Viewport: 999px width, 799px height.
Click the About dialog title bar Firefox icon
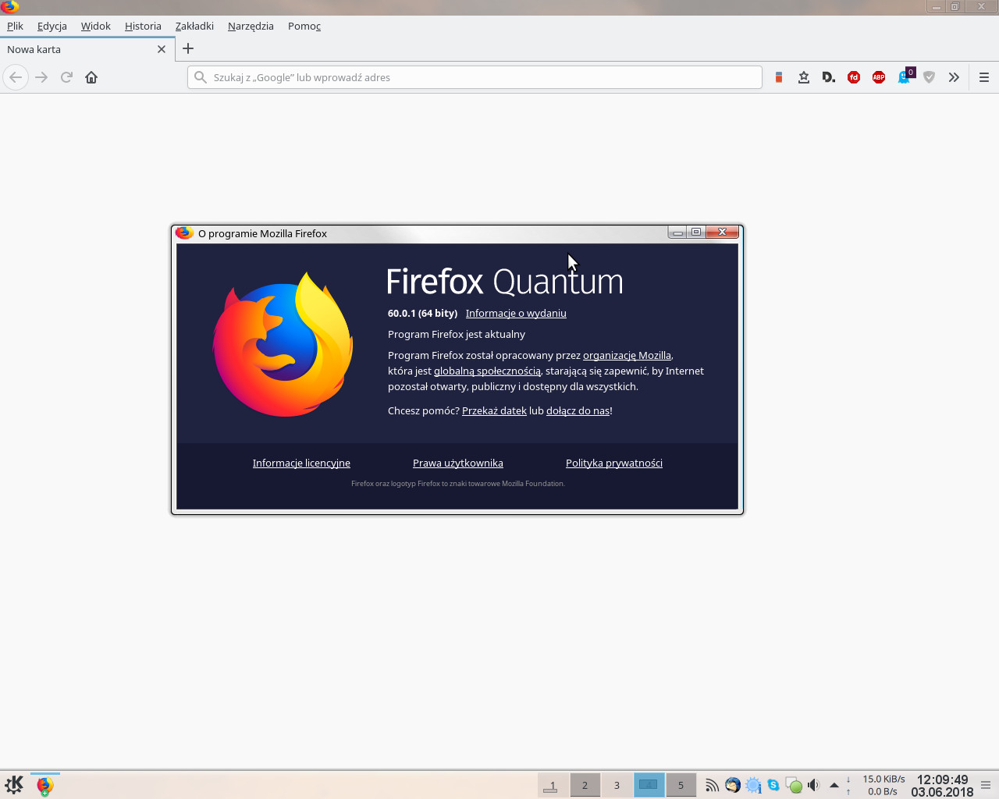184,233
